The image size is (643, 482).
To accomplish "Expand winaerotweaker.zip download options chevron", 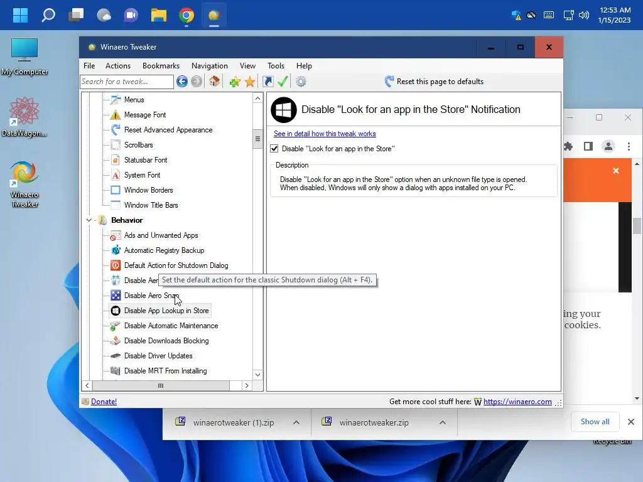I will pyautogui.click(x=443, y=422).
